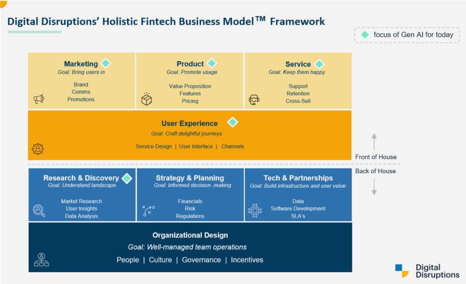
Task: Click the megaphone icon in Marketing
Action: (x=38, y=99)
